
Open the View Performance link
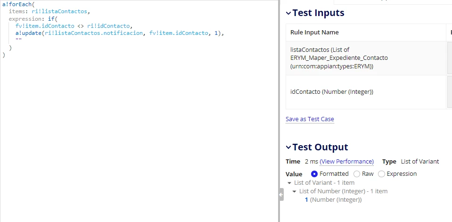347,162
